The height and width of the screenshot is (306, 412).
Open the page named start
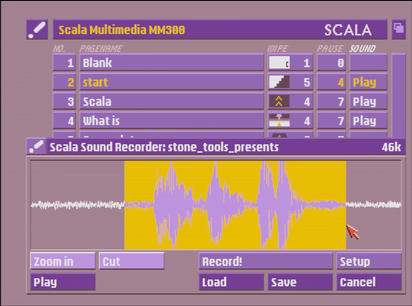coord(171,82)
